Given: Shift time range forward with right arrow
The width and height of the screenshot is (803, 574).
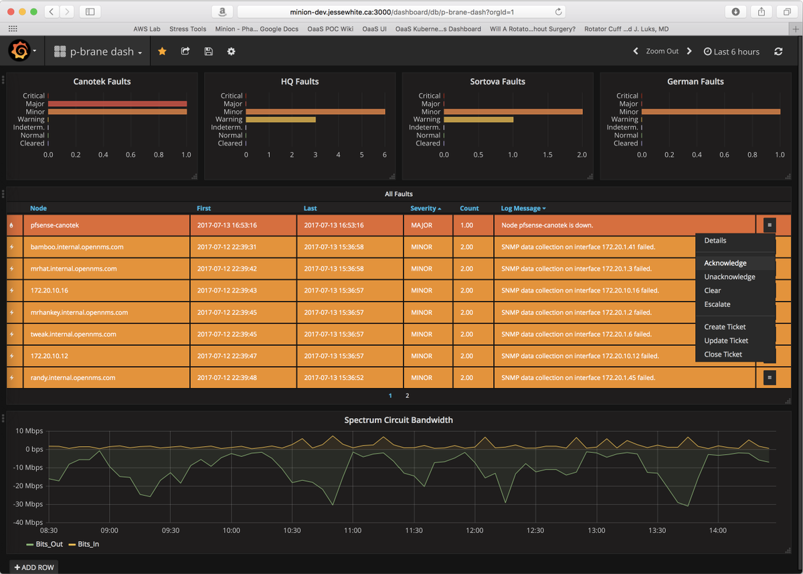Looking at the screenshot, I should pyautogui.click(x=689, y=52).
